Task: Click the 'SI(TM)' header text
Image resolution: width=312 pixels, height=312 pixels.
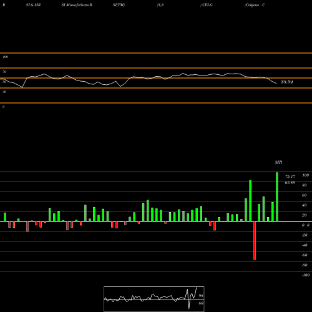Action: [119, 5]
